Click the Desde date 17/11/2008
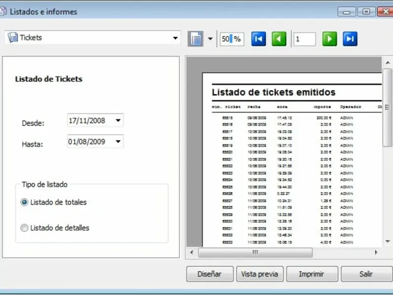 (x=87, y=120)
